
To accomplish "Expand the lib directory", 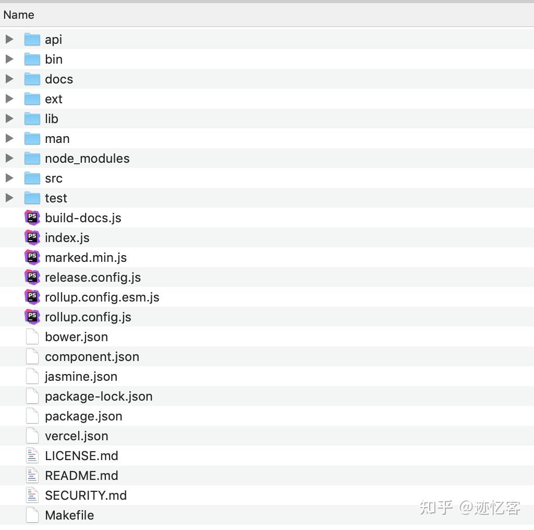I will (x=9, y=118).
